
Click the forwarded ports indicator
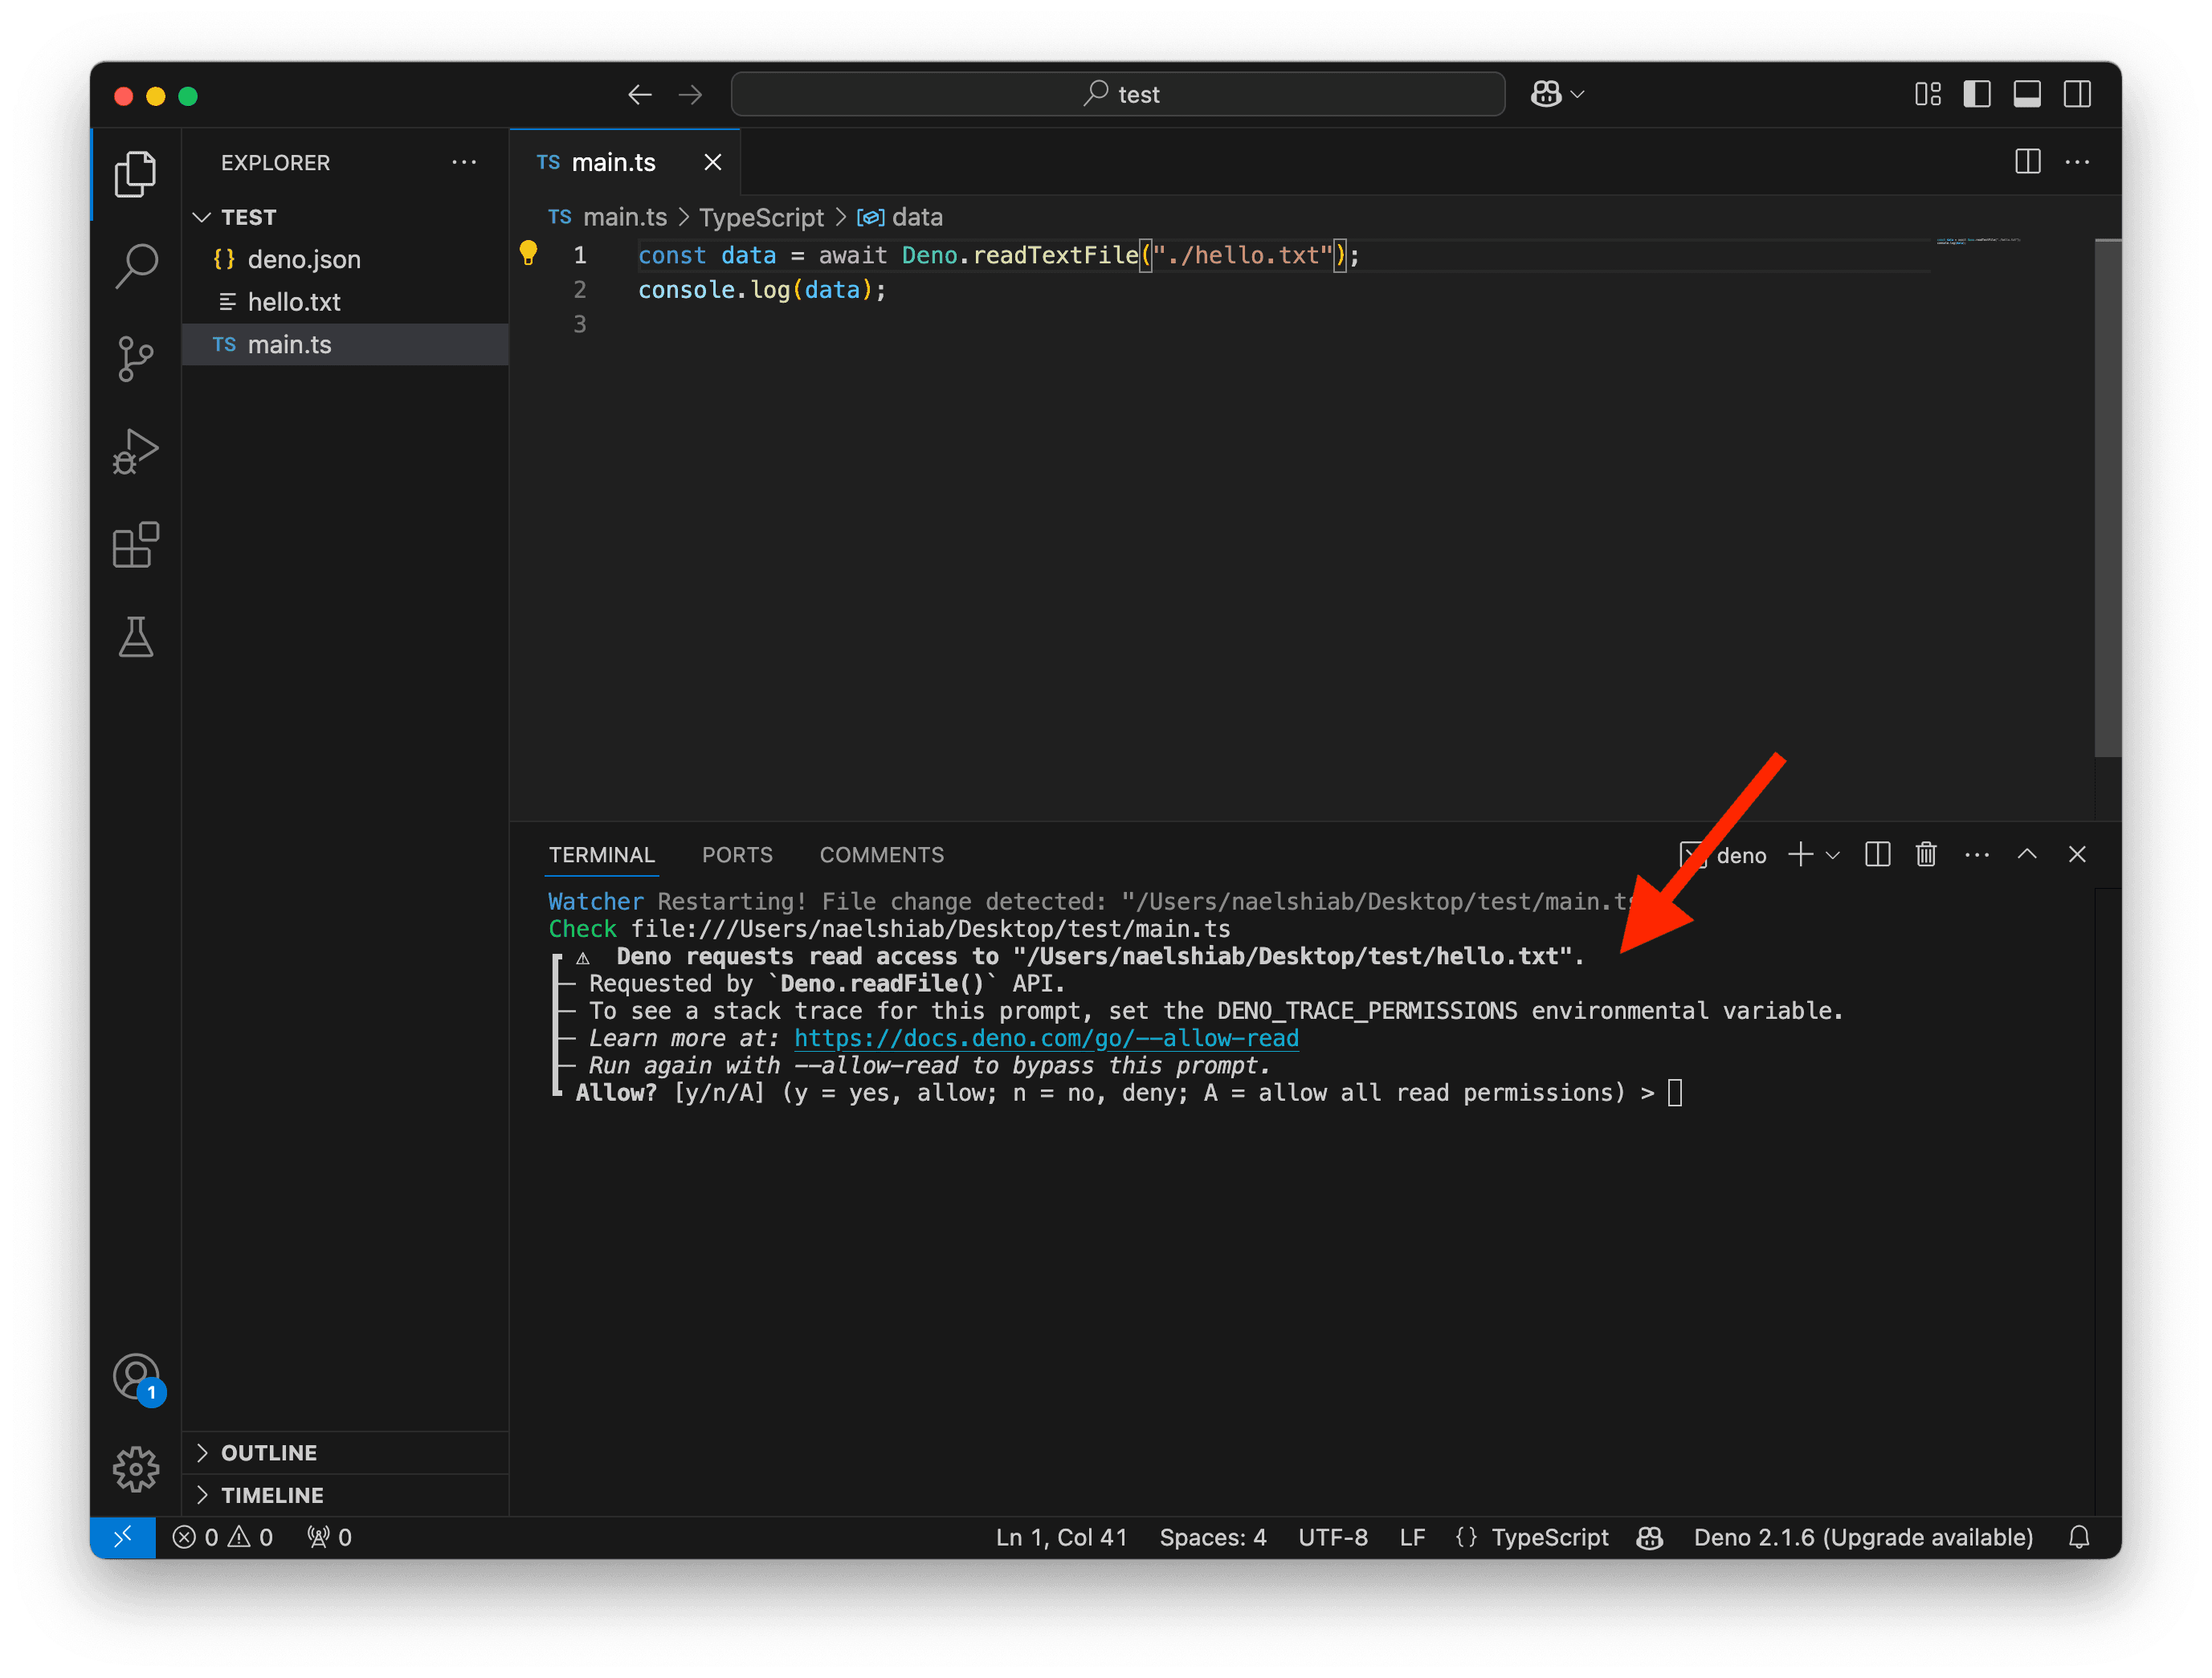(x=329, y=1537)
